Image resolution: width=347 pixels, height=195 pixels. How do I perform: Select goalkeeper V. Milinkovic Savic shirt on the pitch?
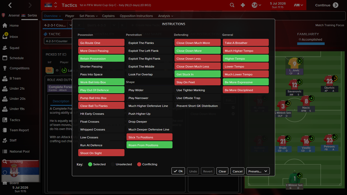(x=294, y=178)
